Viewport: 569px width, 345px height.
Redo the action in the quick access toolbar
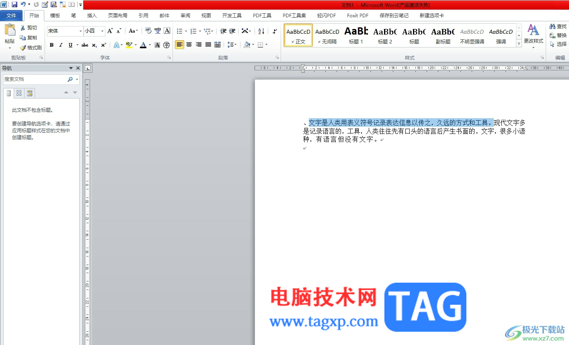36,4
